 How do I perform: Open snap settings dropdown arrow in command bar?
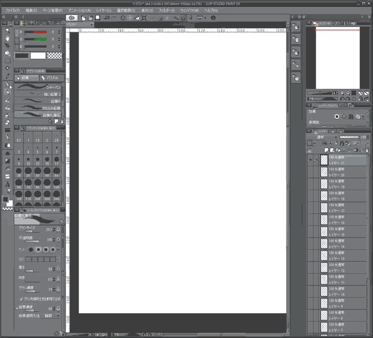(205, 18)
